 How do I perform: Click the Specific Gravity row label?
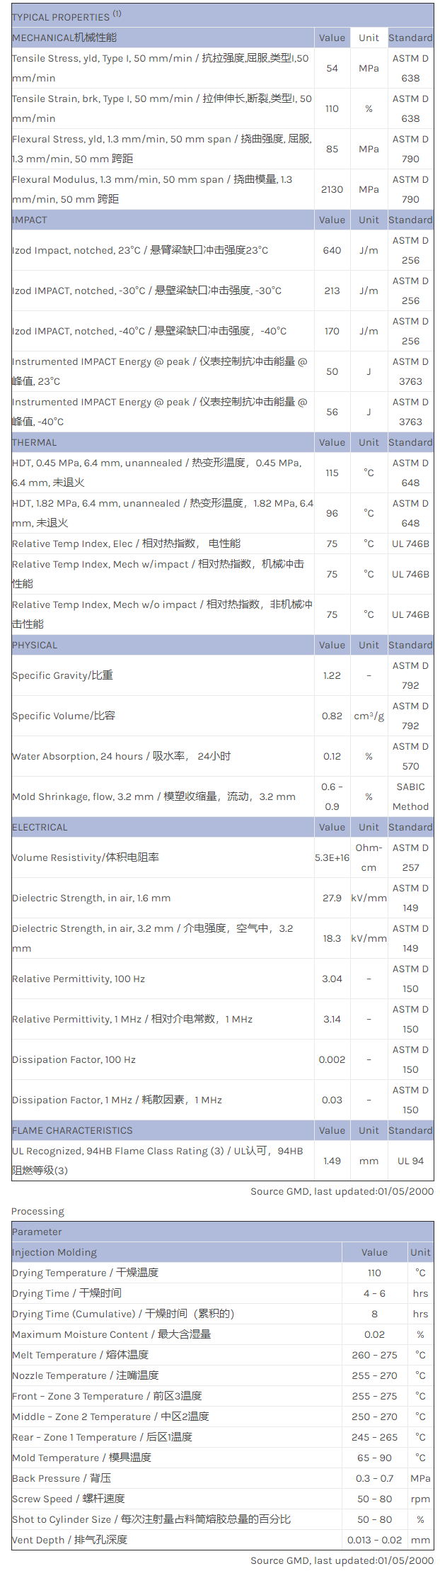[x=62, y=675]
